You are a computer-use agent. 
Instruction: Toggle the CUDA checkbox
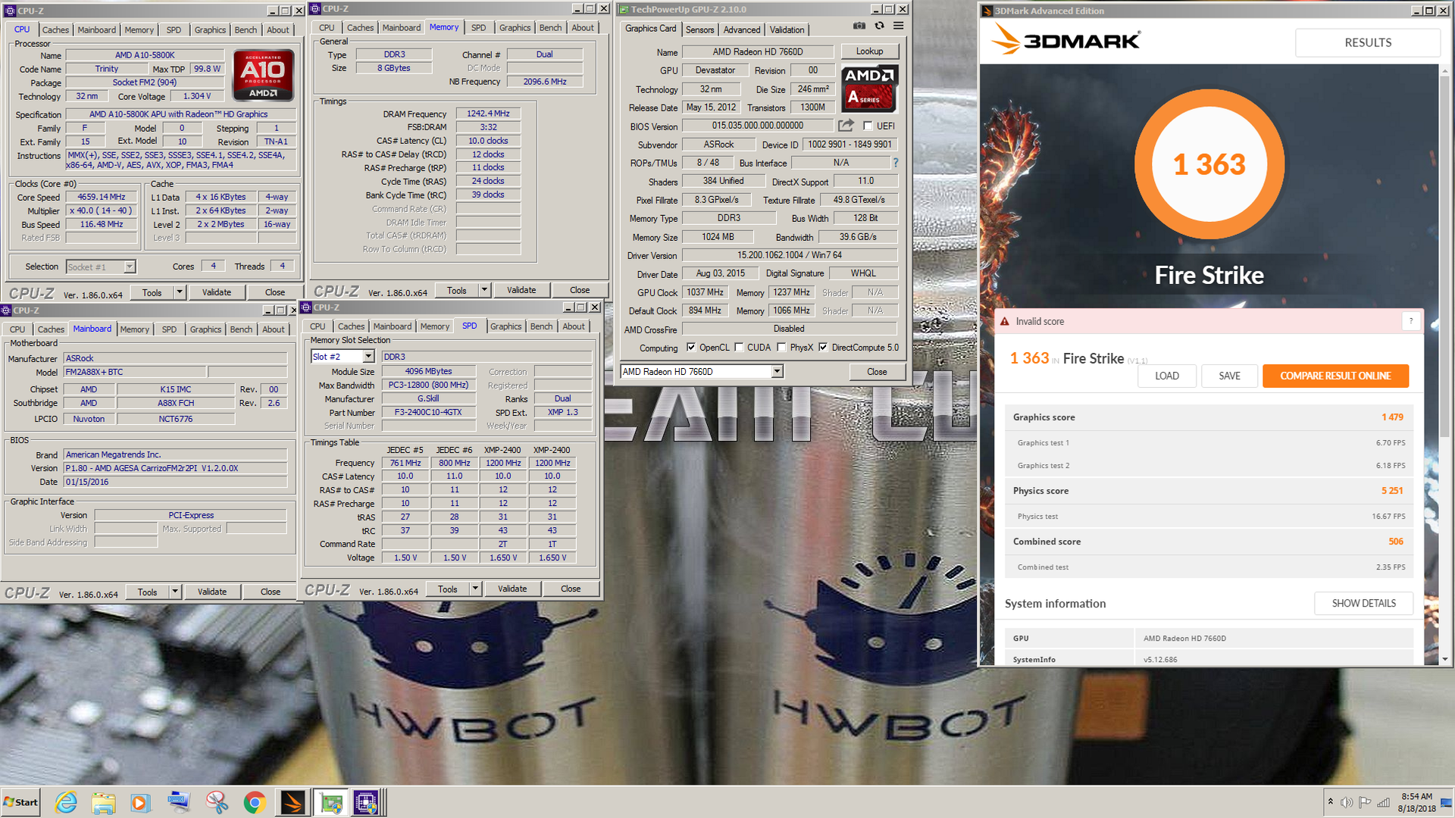click(x=739, y=348)
